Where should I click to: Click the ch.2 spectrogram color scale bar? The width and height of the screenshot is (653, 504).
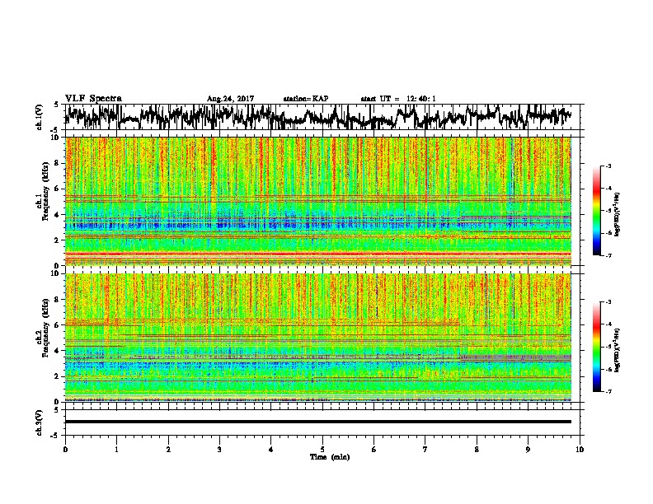click(597, 347)
